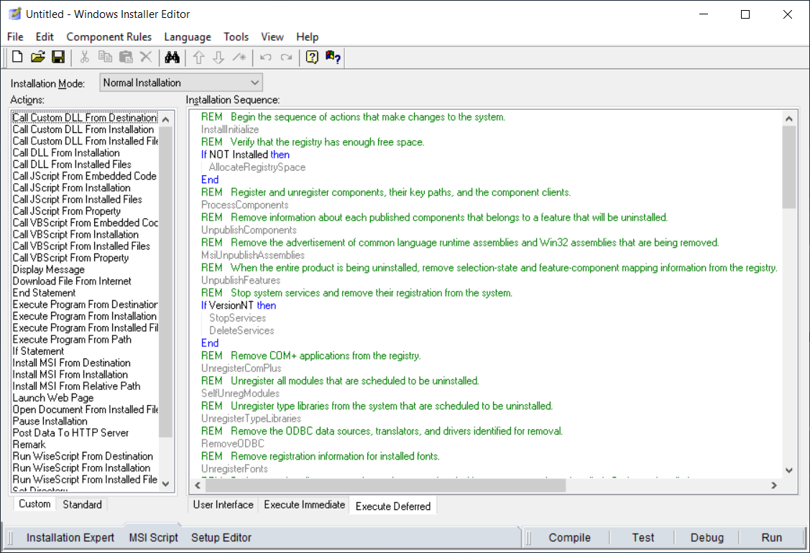Select the 'If NOT Installed then' line
810x553 pixels.
(x=245, y=154)
